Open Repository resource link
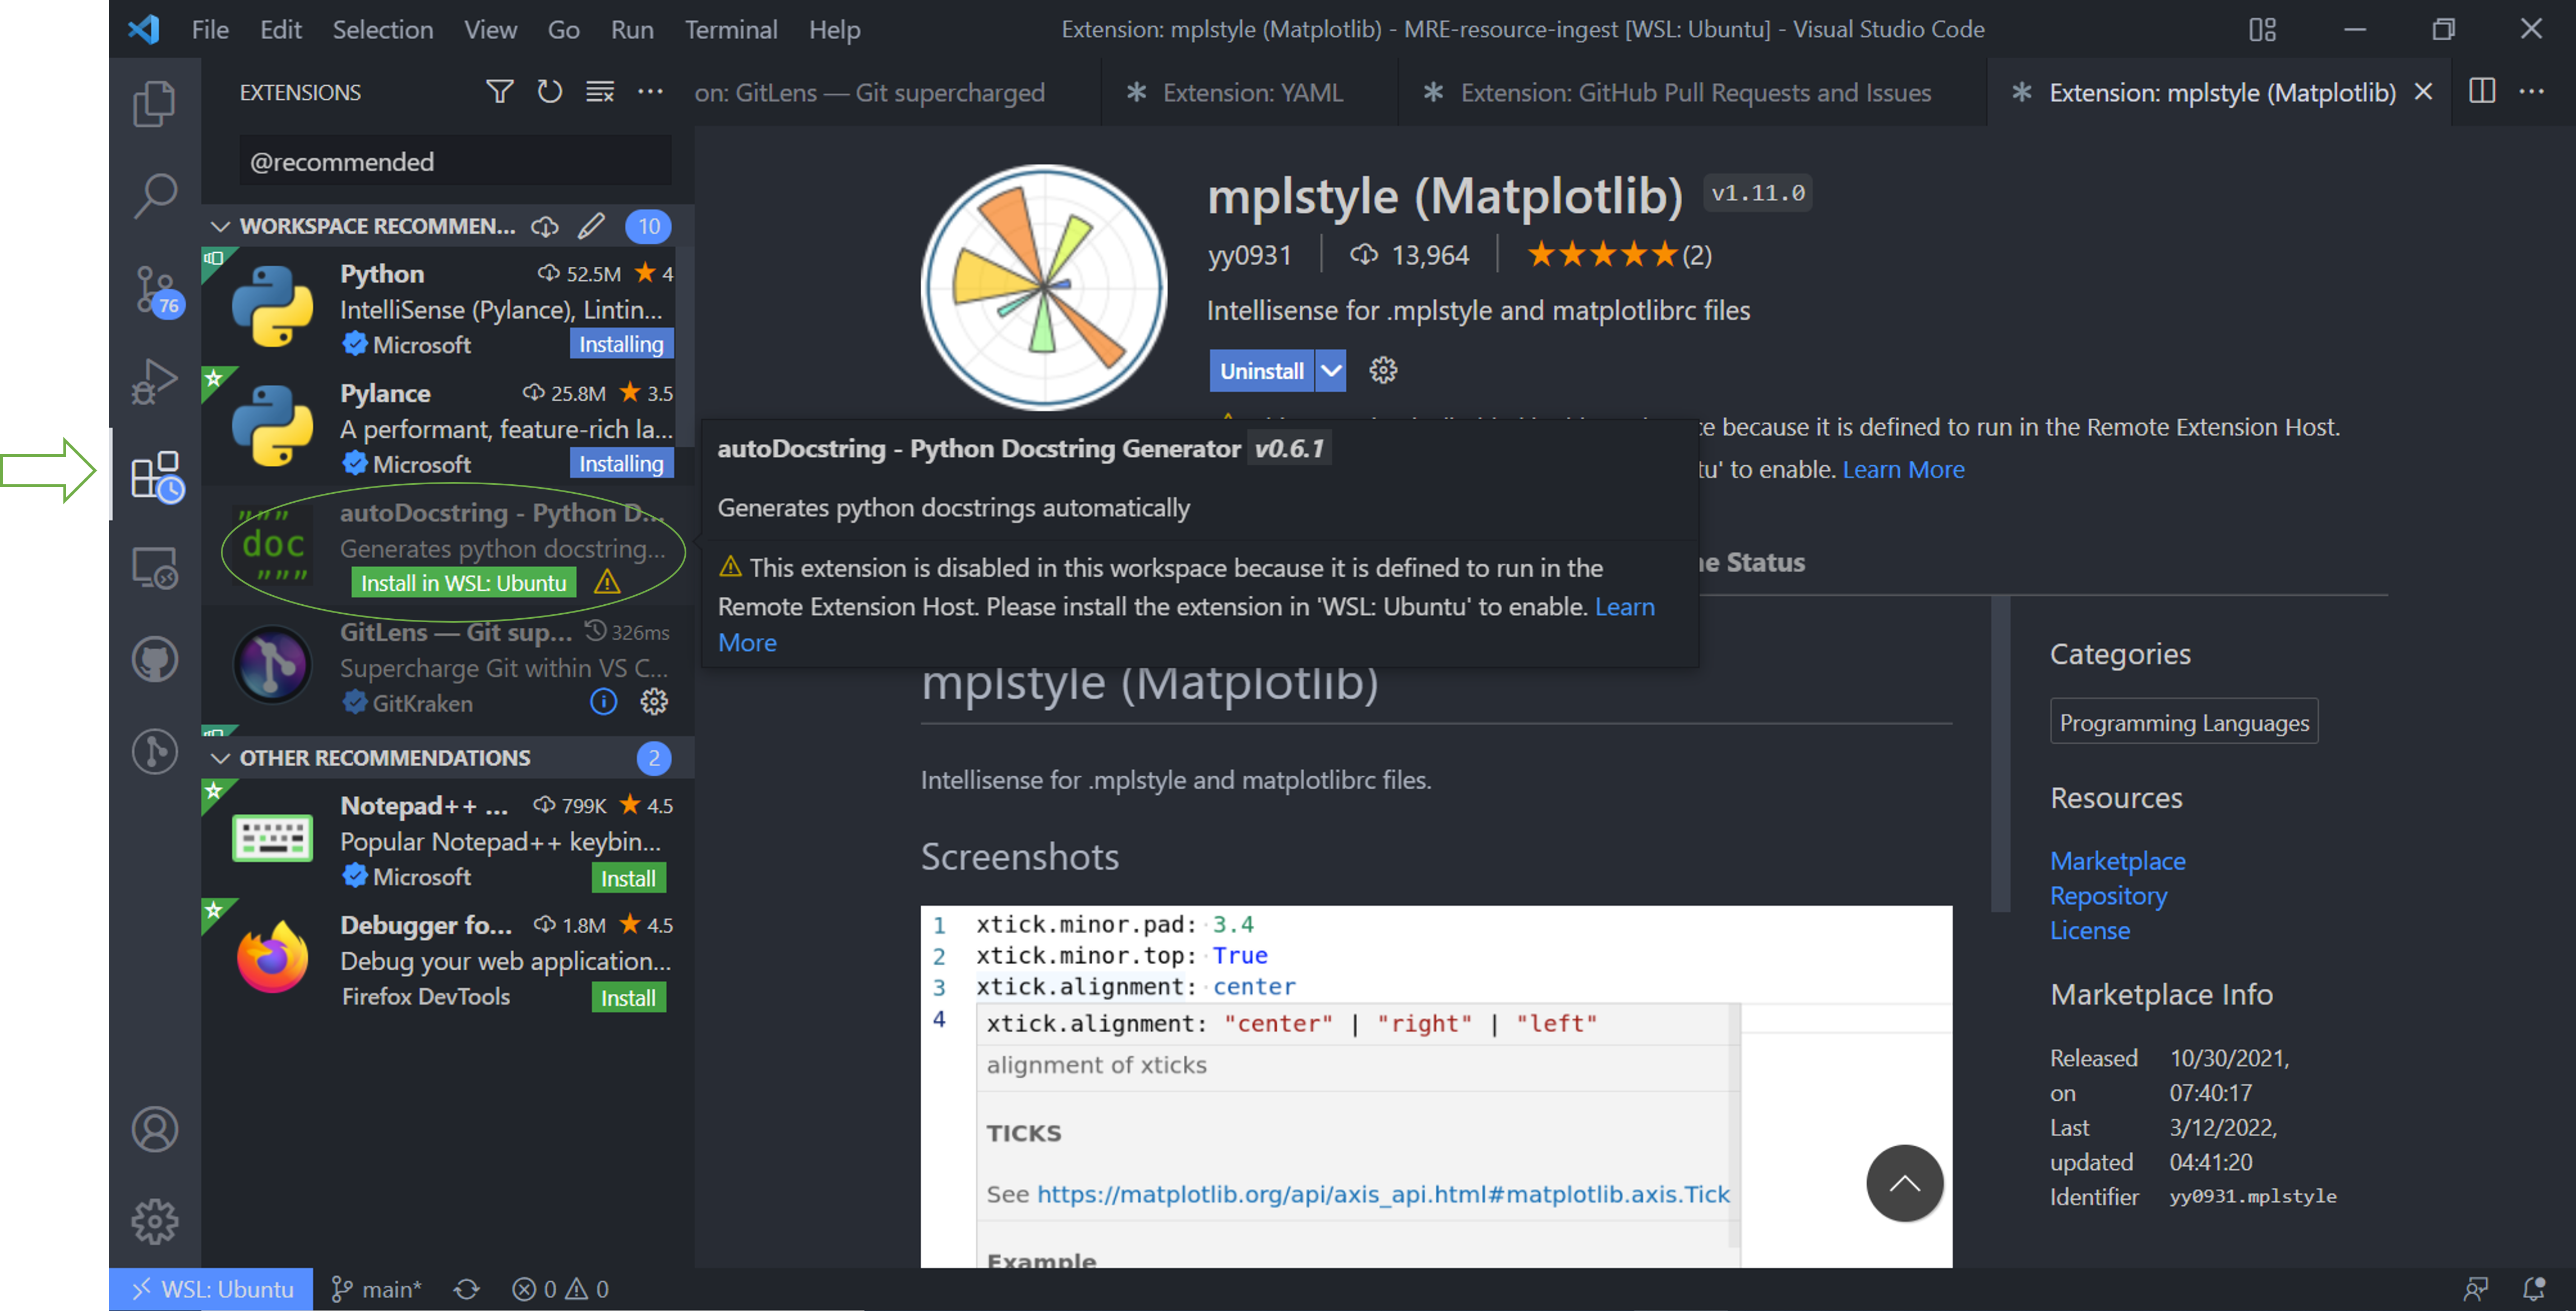The width and height of the screenshot is (2576, 1311). 2108,896
